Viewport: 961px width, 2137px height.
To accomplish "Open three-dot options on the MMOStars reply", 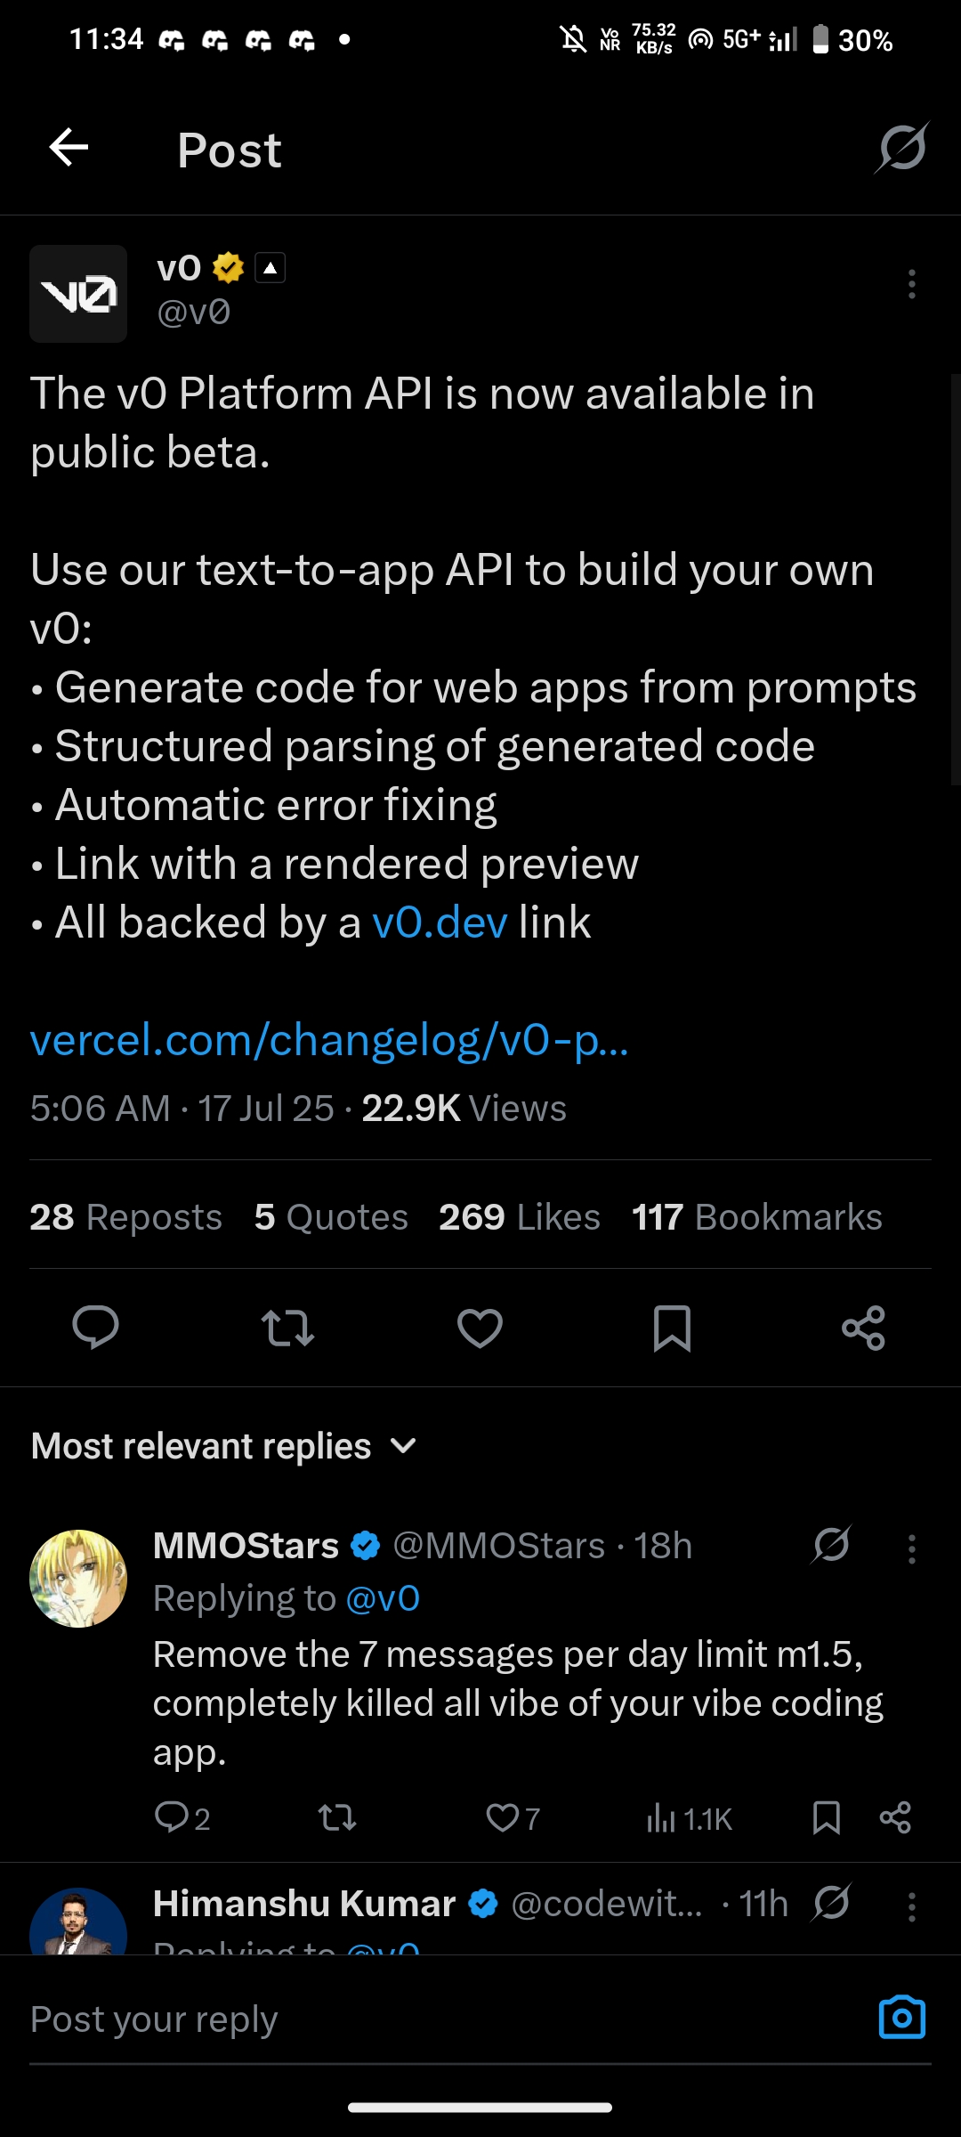I will pos(911,1549).
